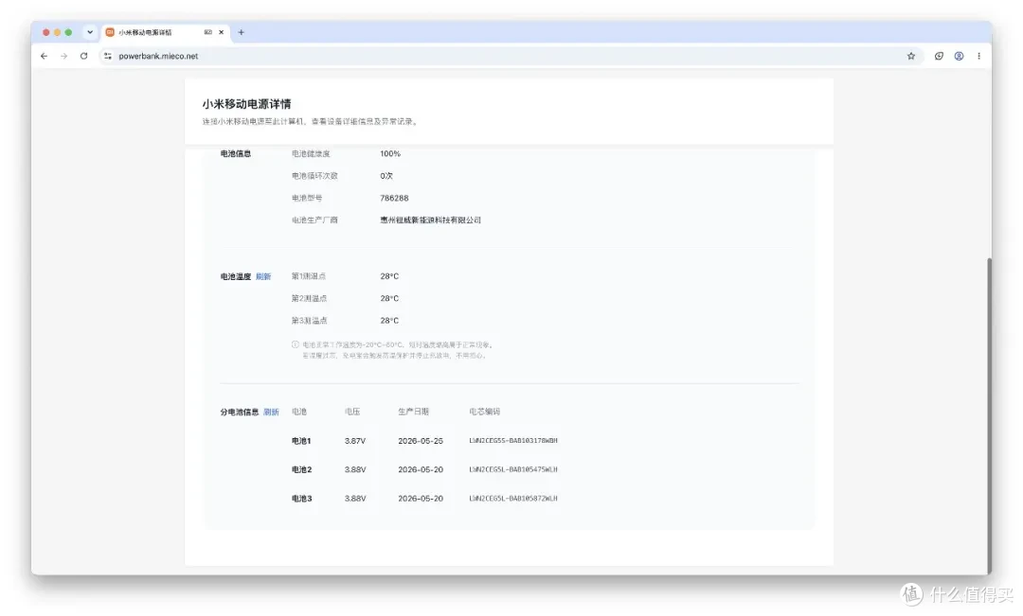Click the 电池3 voltage 3.88V
The image size is (1023, 616).
click(x=355, y=499)
